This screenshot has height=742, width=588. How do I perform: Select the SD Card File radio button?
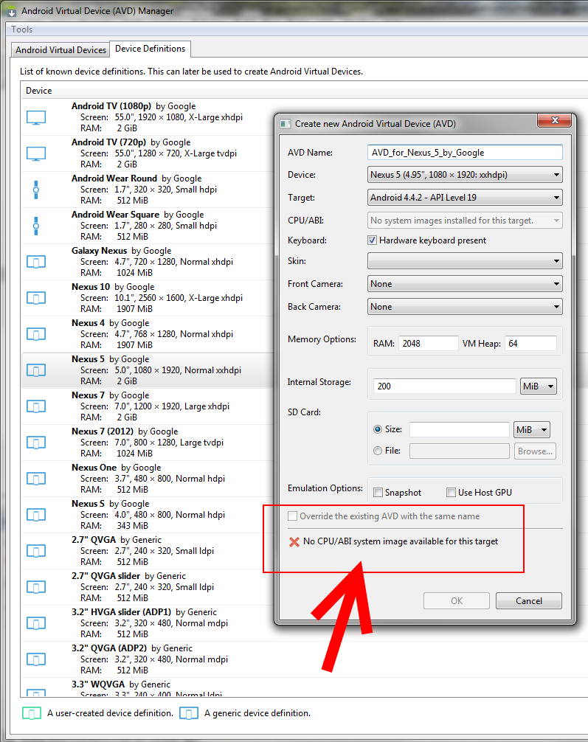pyautogui.click(x=378, y=451)
